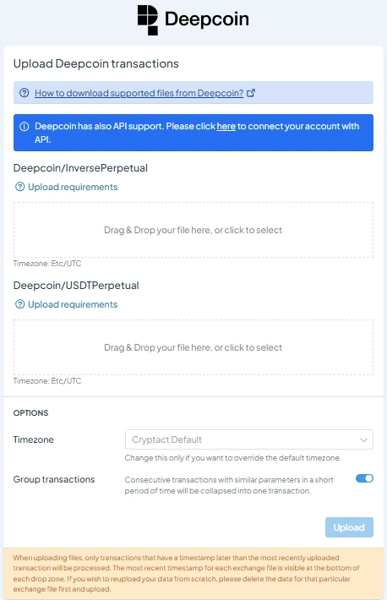Open How to download supported files link
Screen dimensions: 387x600
click(139, 93)
